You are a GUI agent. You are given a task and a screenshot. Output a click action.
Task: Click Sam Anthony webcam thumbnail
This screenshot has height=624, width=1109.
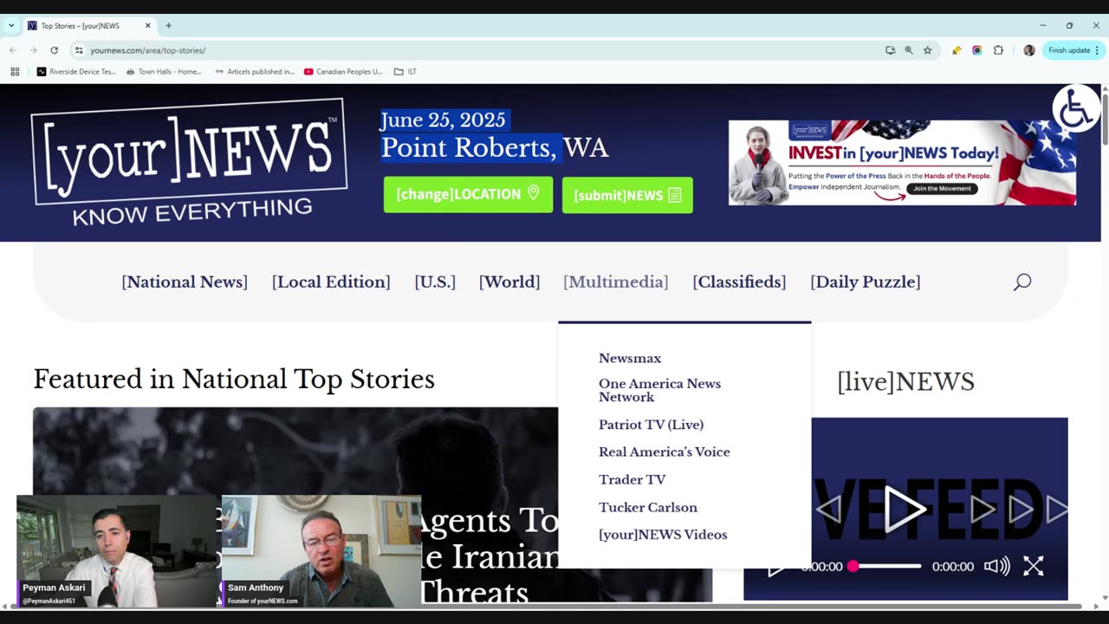click(321, 551)
